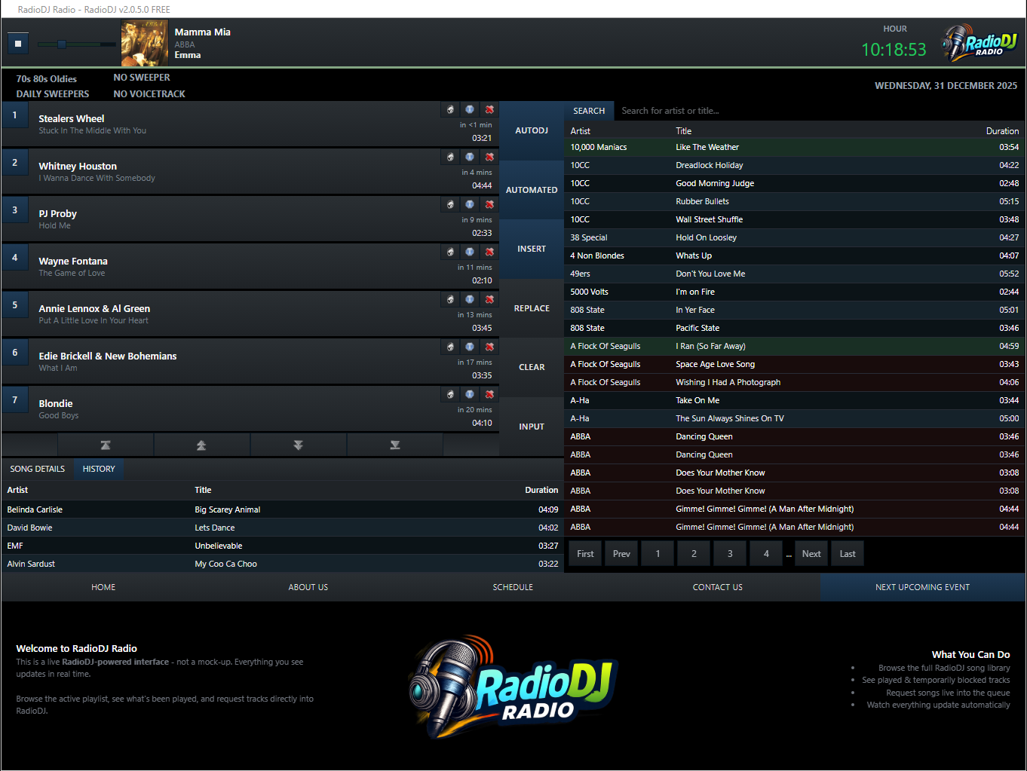Go to search results page 3
The height and width of the screenshot is (771, 1027).
point(729,552)
